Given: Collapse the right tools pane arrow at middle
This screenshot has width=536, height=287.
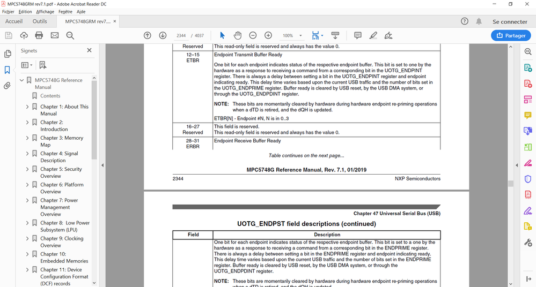Looking at the screenshot, I should [x=517, y=165].
